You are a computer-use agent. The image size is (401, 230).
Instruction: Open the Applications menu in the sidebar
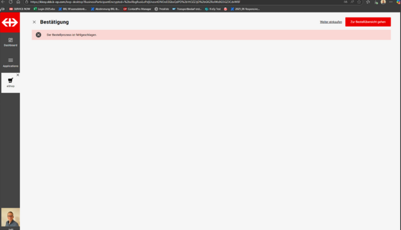point(10,62)
